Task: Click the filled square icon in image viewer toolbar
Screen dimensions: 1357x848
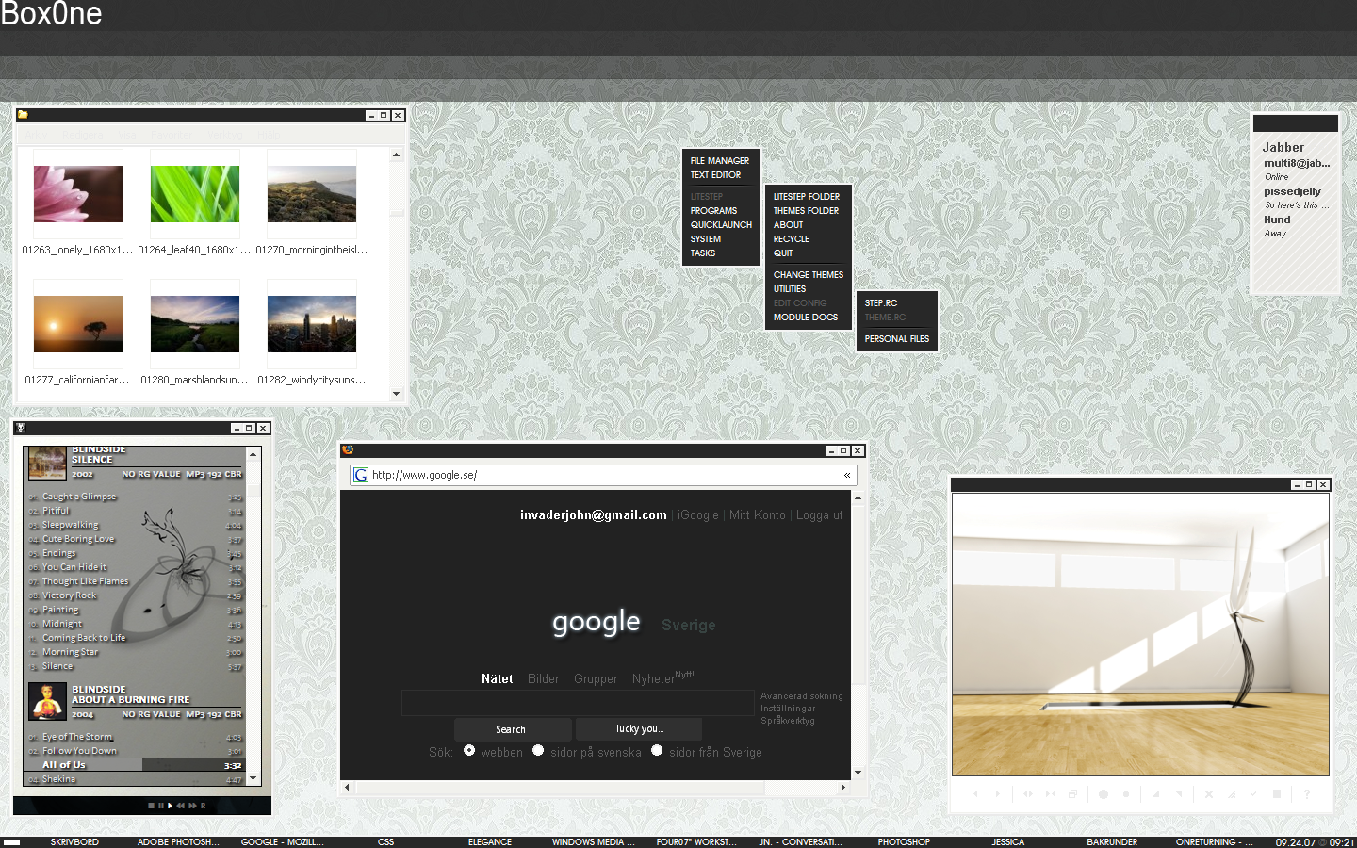Action: (1277, 794)
